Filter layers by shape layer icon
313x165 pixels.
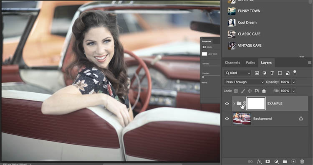point(280,73)
